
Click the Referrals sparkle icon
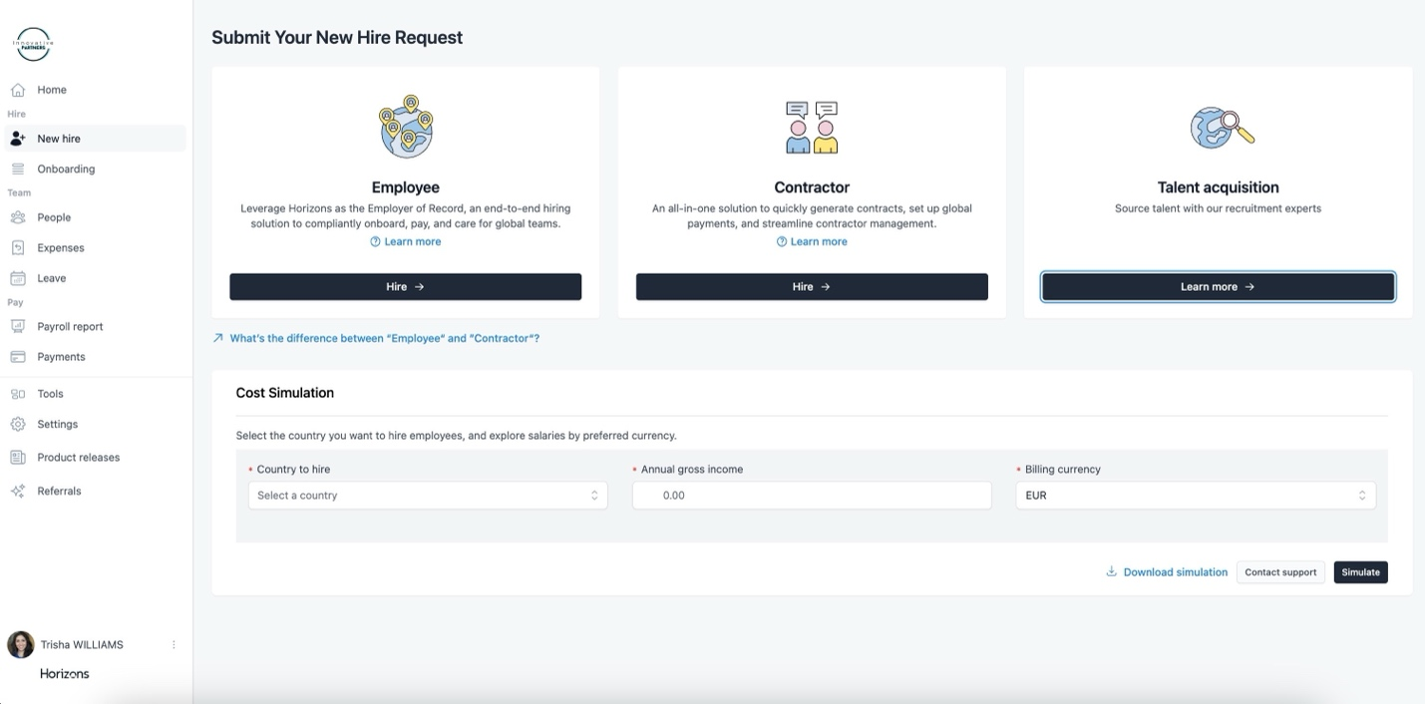pyautogui.click(x=18, y=491)
